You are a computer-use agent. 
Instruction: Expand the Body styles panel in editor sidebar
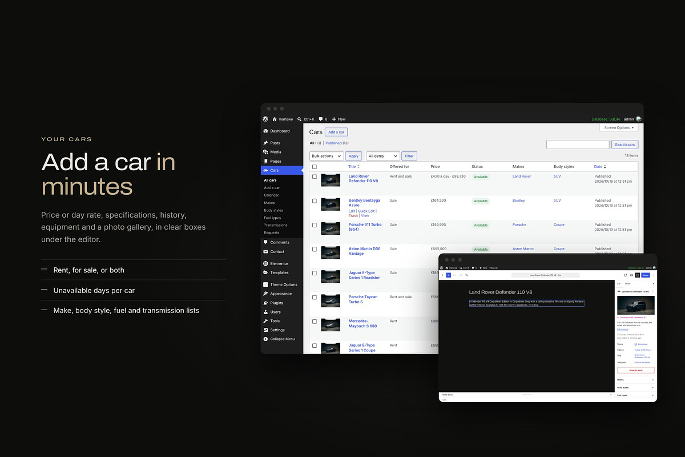click(x=635, y=387)
